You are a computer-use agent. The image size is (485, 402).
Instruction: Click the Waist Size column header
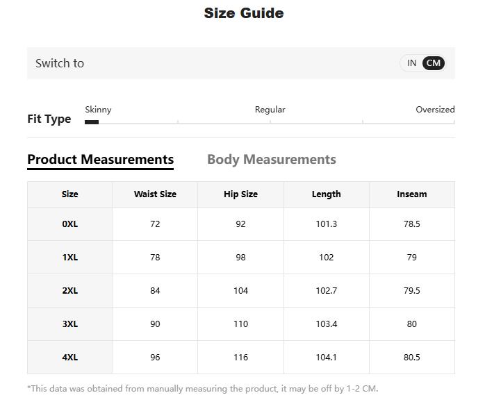(x=155, y=194)
